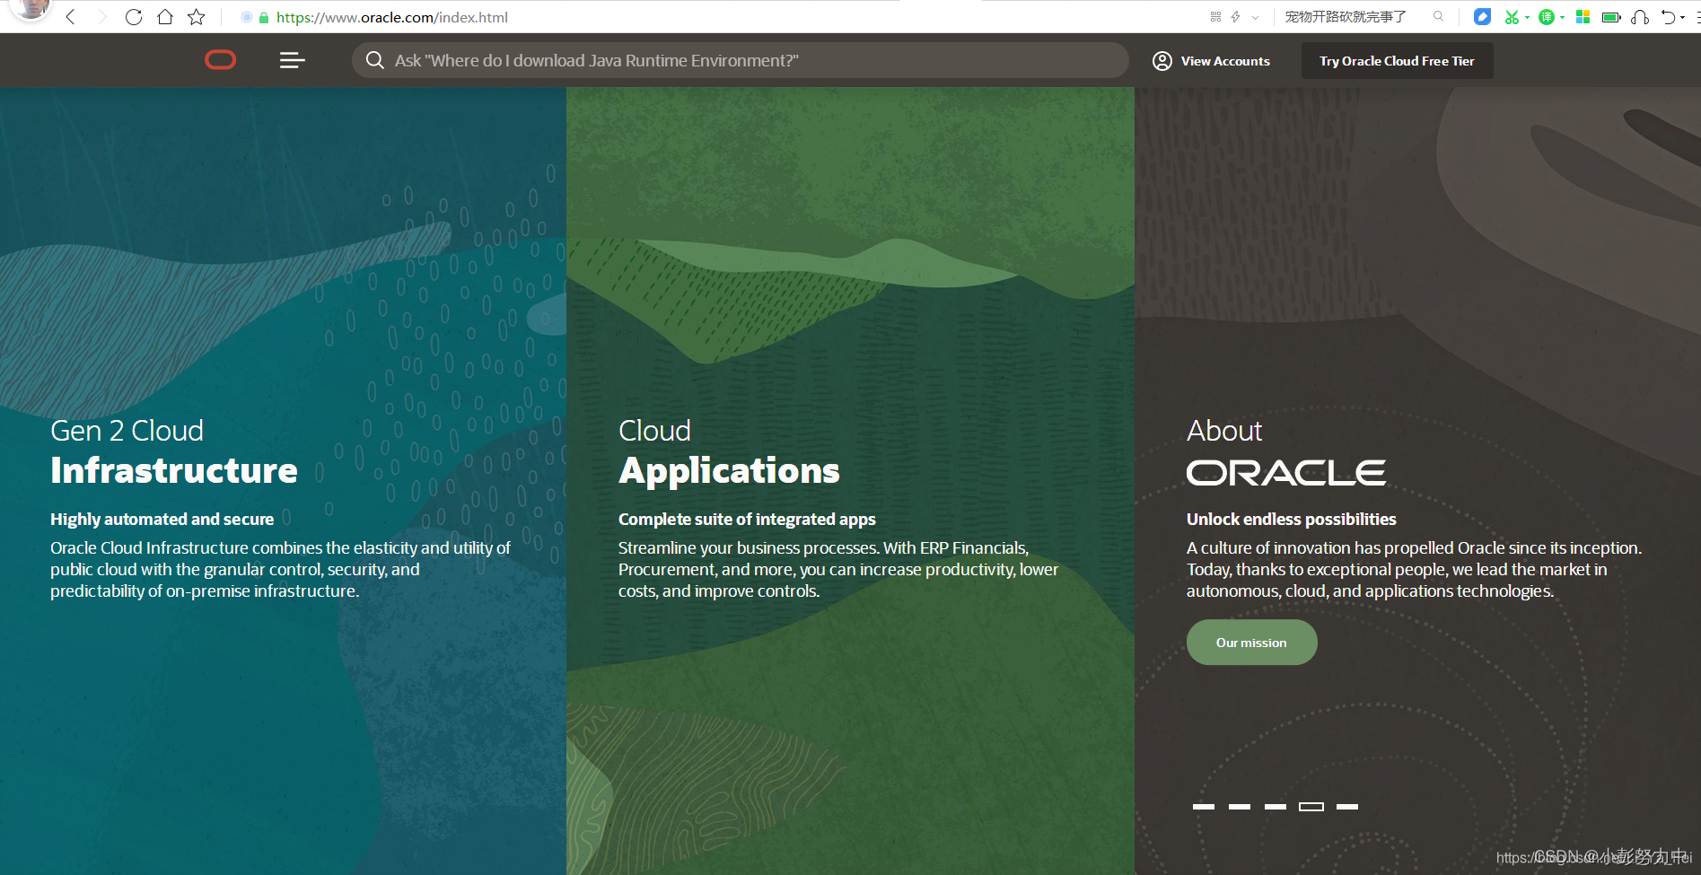This screenshot has width=1701, height=875.
Task: Select the third carousel slide indicator
Action: pos(1275,807)
